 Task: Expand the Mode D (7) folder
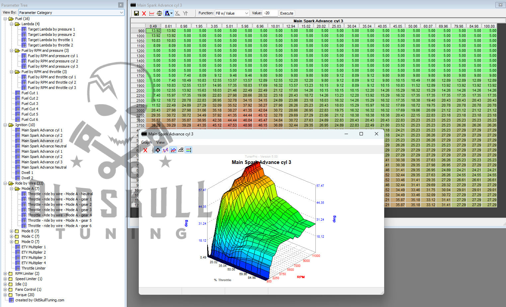(x=12, y=242)
